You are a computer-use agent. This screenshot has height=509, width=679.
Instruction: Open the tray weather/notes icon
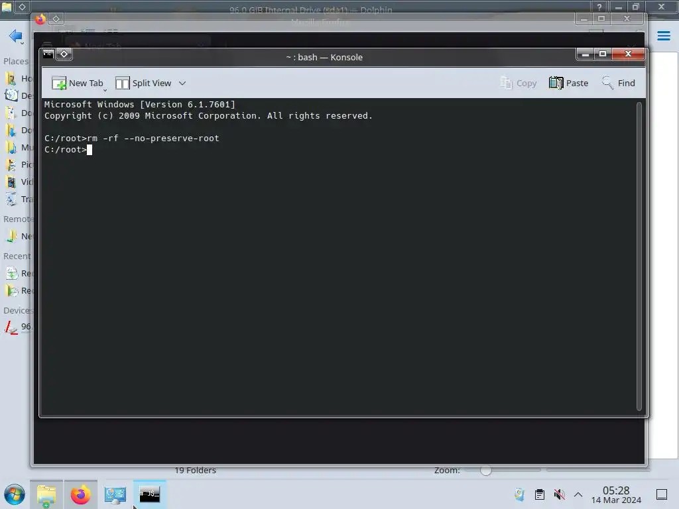(x=519, y=494)
